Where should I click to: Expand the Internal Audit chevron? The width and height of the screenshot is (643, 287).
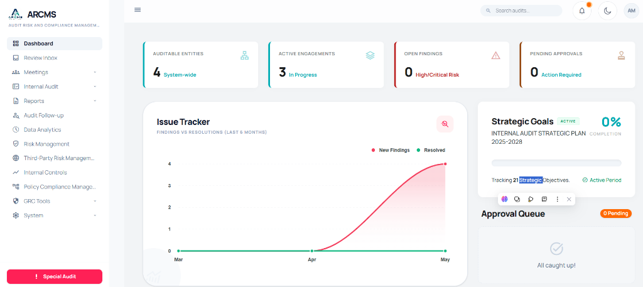95,87
